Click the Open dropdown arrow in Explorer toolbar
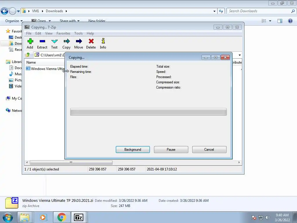The width and height of the screenshot is (297, 223). pyautogui.click(x=50, y=21)
